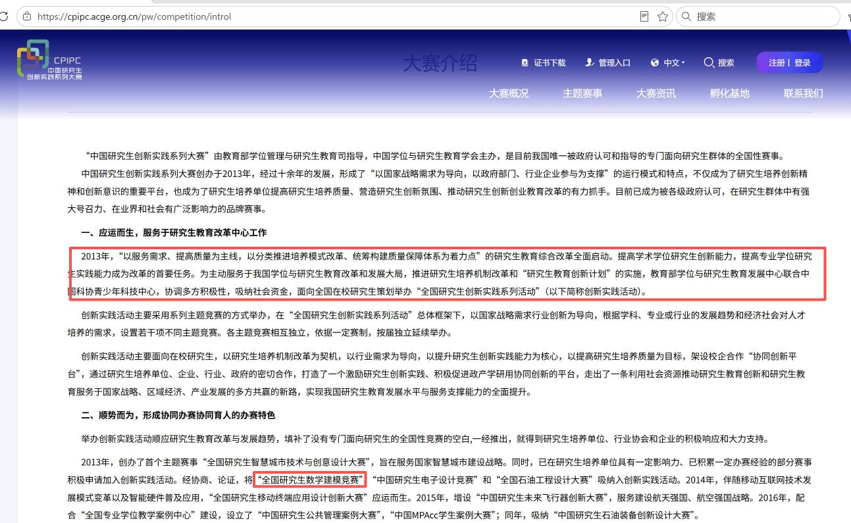
Task: Open the 大赛概况 menu
Action: click(x=509, y=93)
